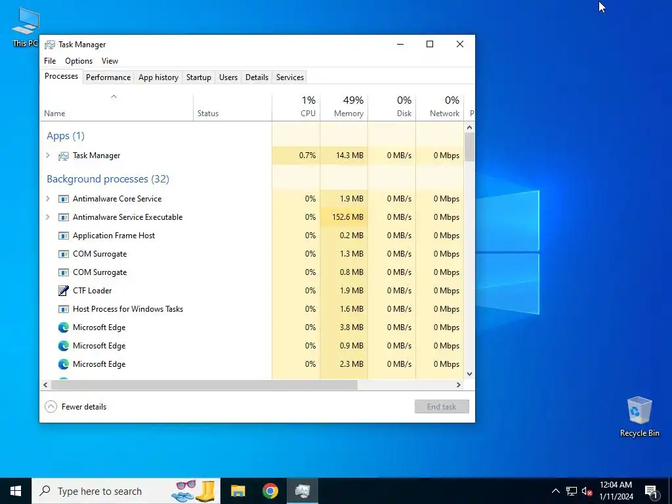Screen dimensions: 672x504
Task: Click the Antimalware Core Service icon
Action: point(64,199)
